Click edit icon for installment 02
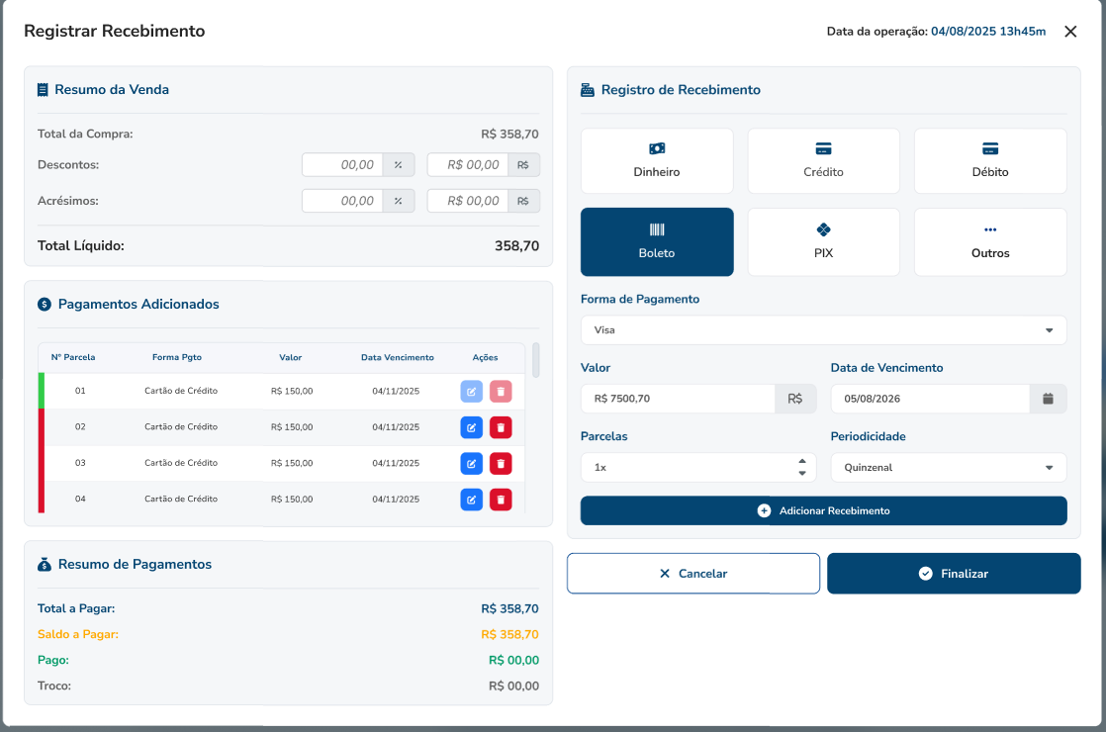This screenshot has width=1106, height=732. point(471,427)
